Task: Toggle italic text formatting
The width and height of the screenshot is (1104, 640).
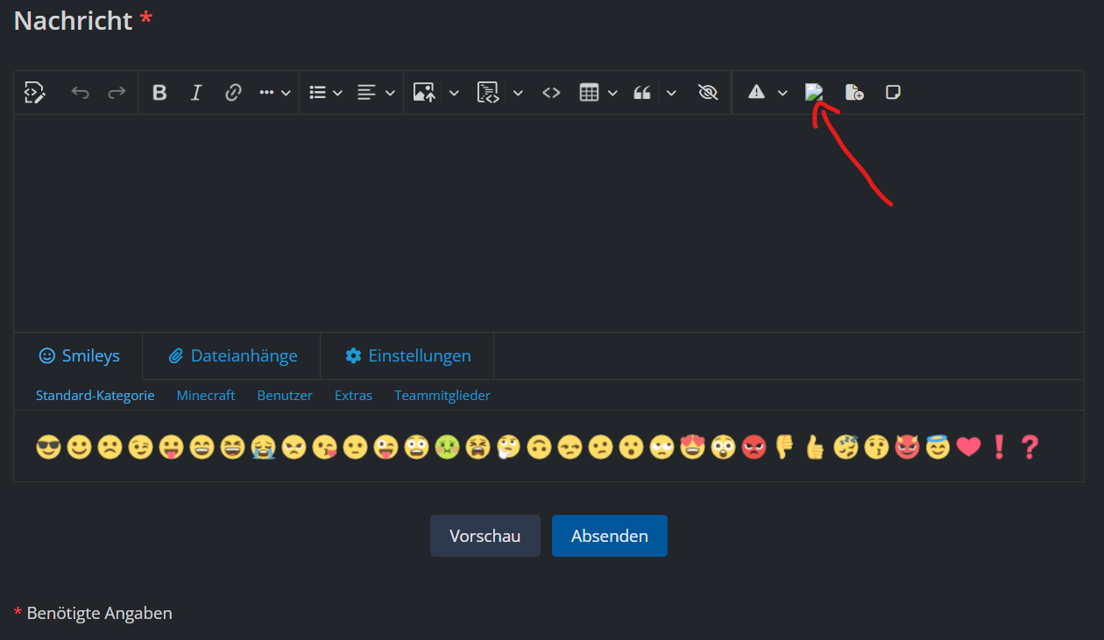Action: 196,93
